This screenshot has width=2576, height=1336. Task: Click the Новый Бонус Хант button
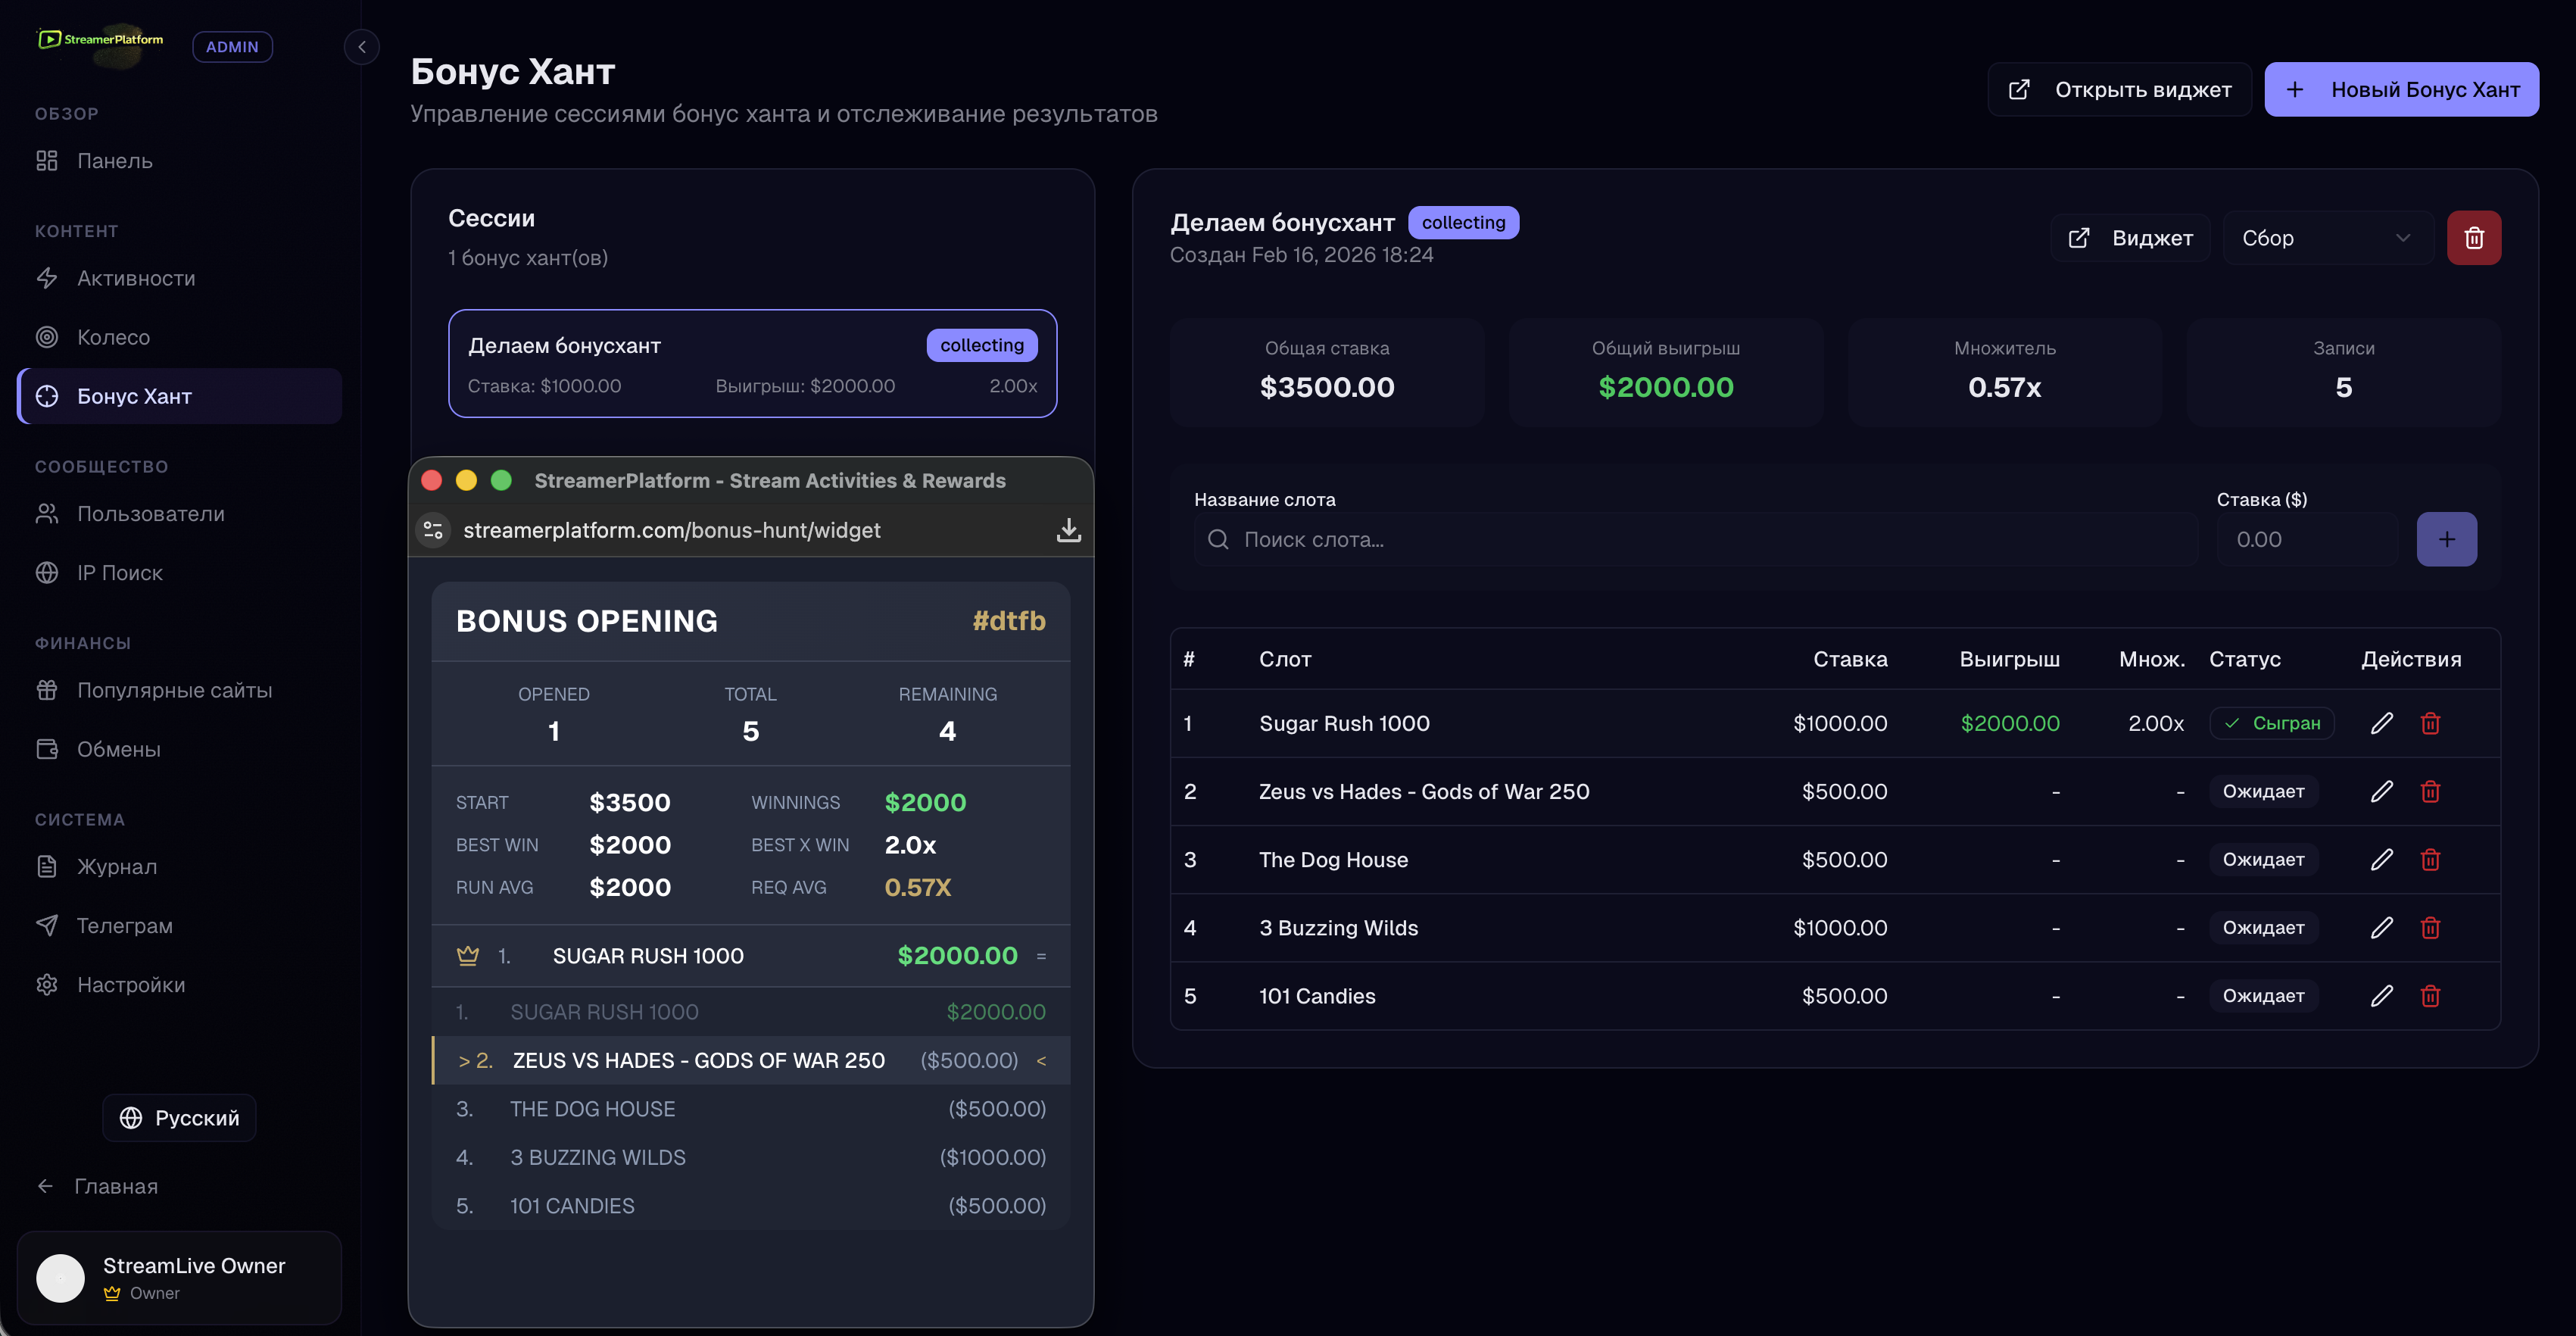tap(2400, 90)
